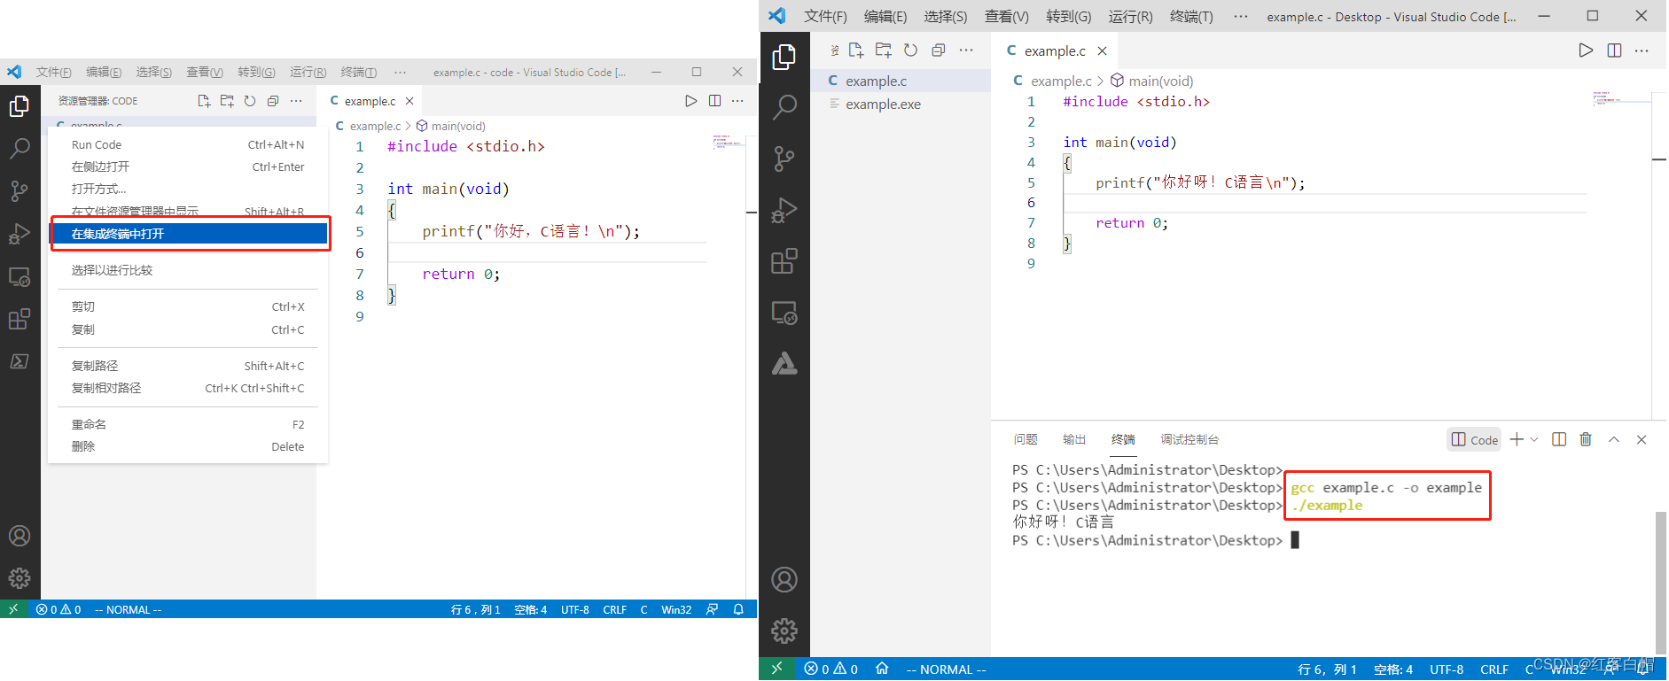Expand hidden menus ellipsis in left menu bar
The height and width of the screenshot is (681, 1669).
point(401,72)
